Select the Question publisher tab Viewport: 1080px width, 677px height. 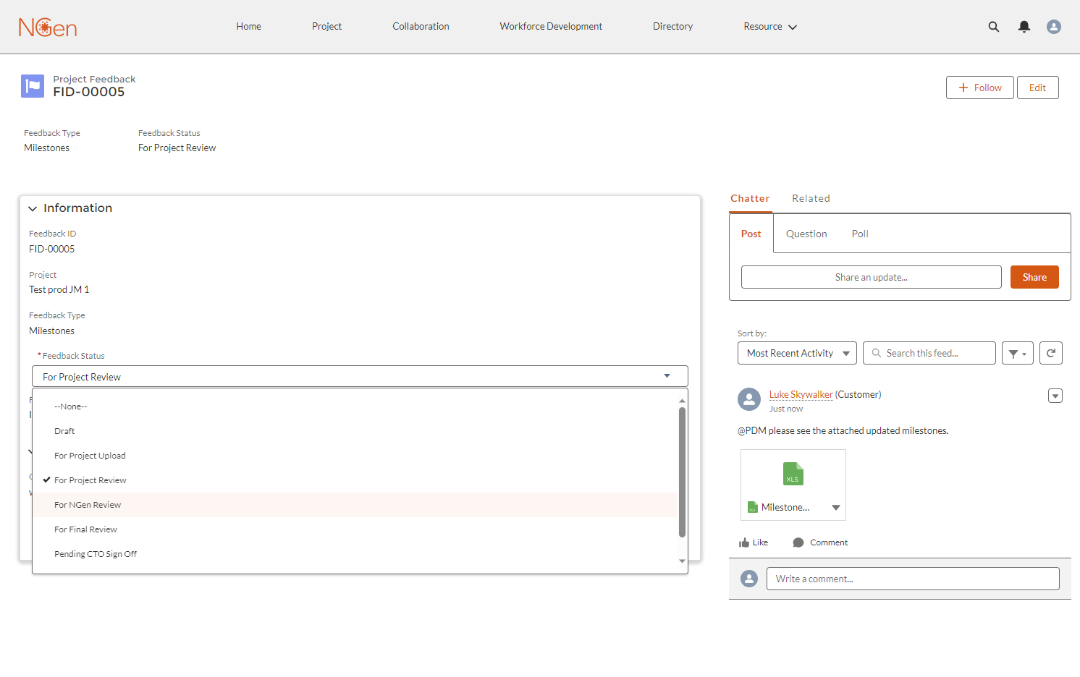pyautogui.click(x=806, y=234)
